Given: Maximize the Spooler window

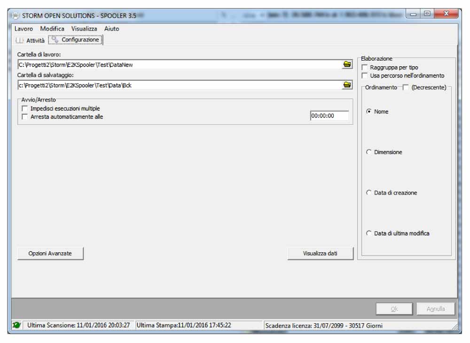Looking at the screenshot, I should click(427, 14).
